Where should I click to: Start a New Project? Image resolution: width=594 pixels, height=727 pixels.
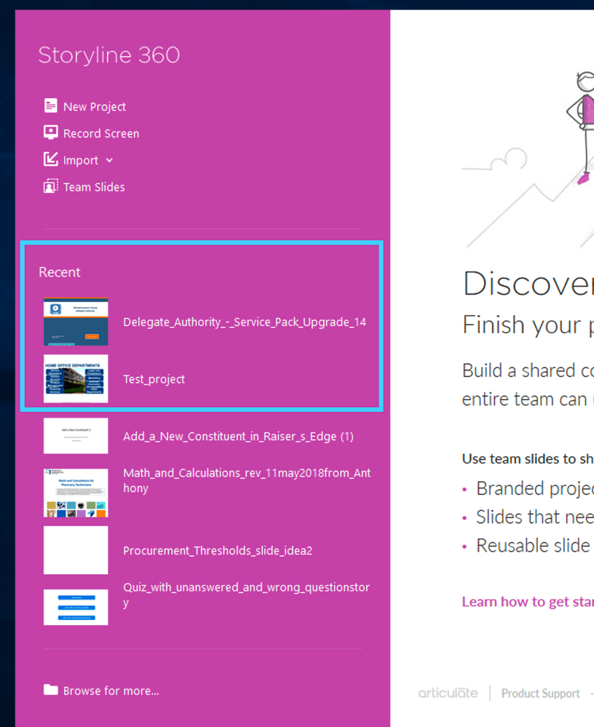click(x=95, y=107)
